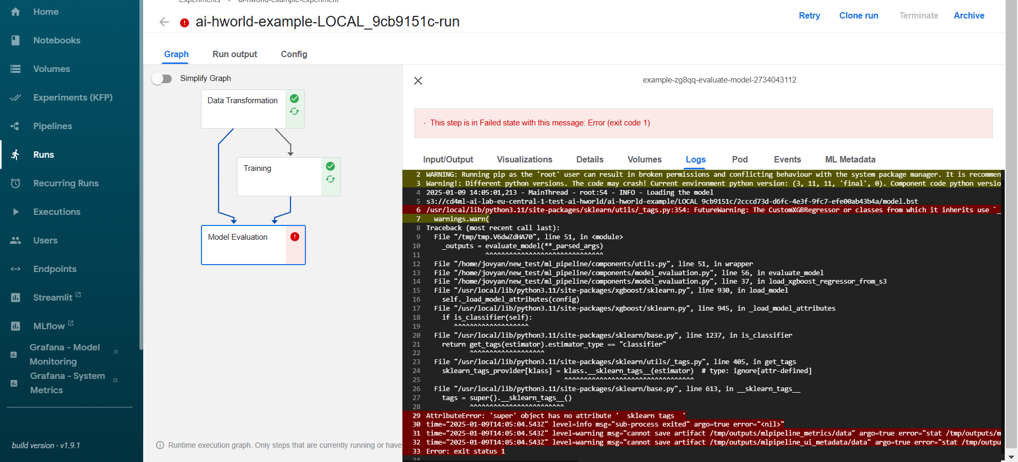Screen dimensions: 1018x462
Task: Open the Visualizations tab
Action: (x=524, y=159)
